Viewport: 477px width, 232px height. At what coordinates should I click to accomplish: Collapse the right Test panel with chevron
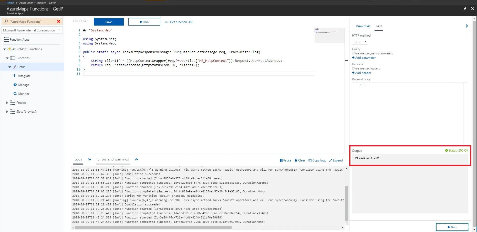pos(467,26)
